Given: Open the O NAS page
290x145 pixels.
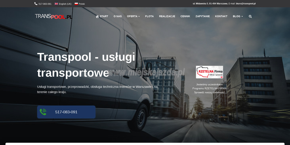Looking at the screenshot, I should [x=118, y=17].
